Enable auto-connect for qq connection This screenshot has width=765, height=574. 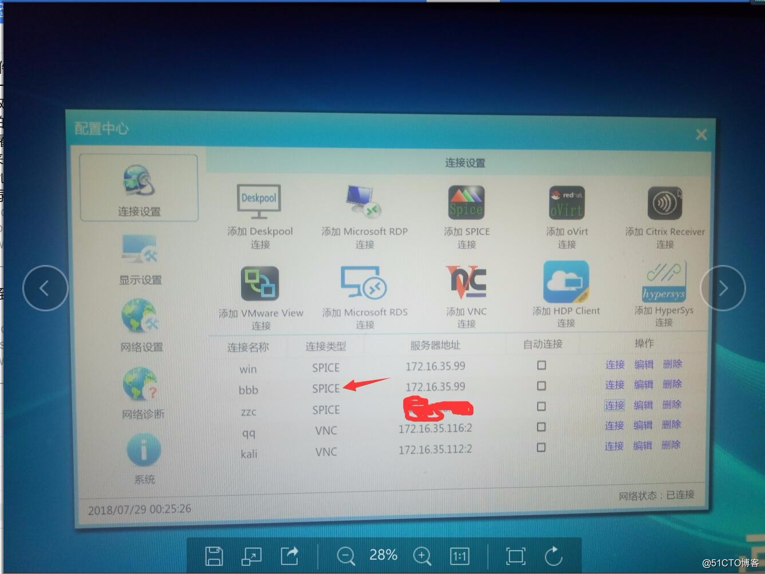click(x=541, y=427)
